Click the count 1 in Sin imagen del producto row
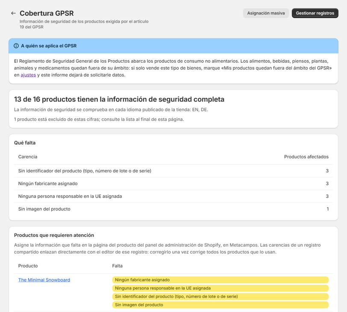The height and width of the screenshot is (312, 347). [x=327, y=209]
